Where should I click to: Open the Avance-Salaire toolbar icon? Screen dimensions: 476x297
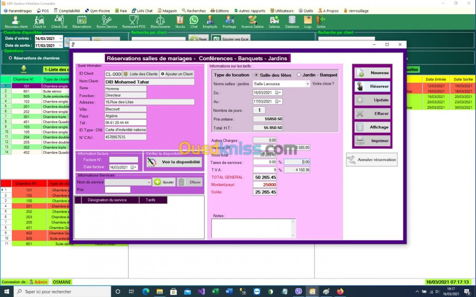pos(252,22)
